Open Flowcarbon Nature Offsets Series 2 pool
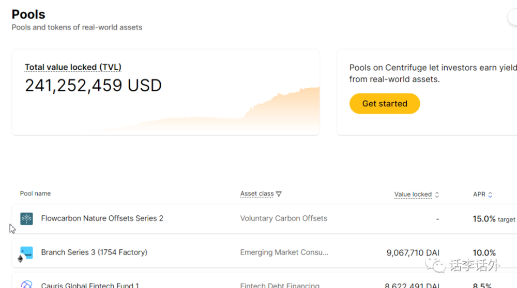Image resolution: width=517 pixels, height=288 pixels. tap(102, 218)
